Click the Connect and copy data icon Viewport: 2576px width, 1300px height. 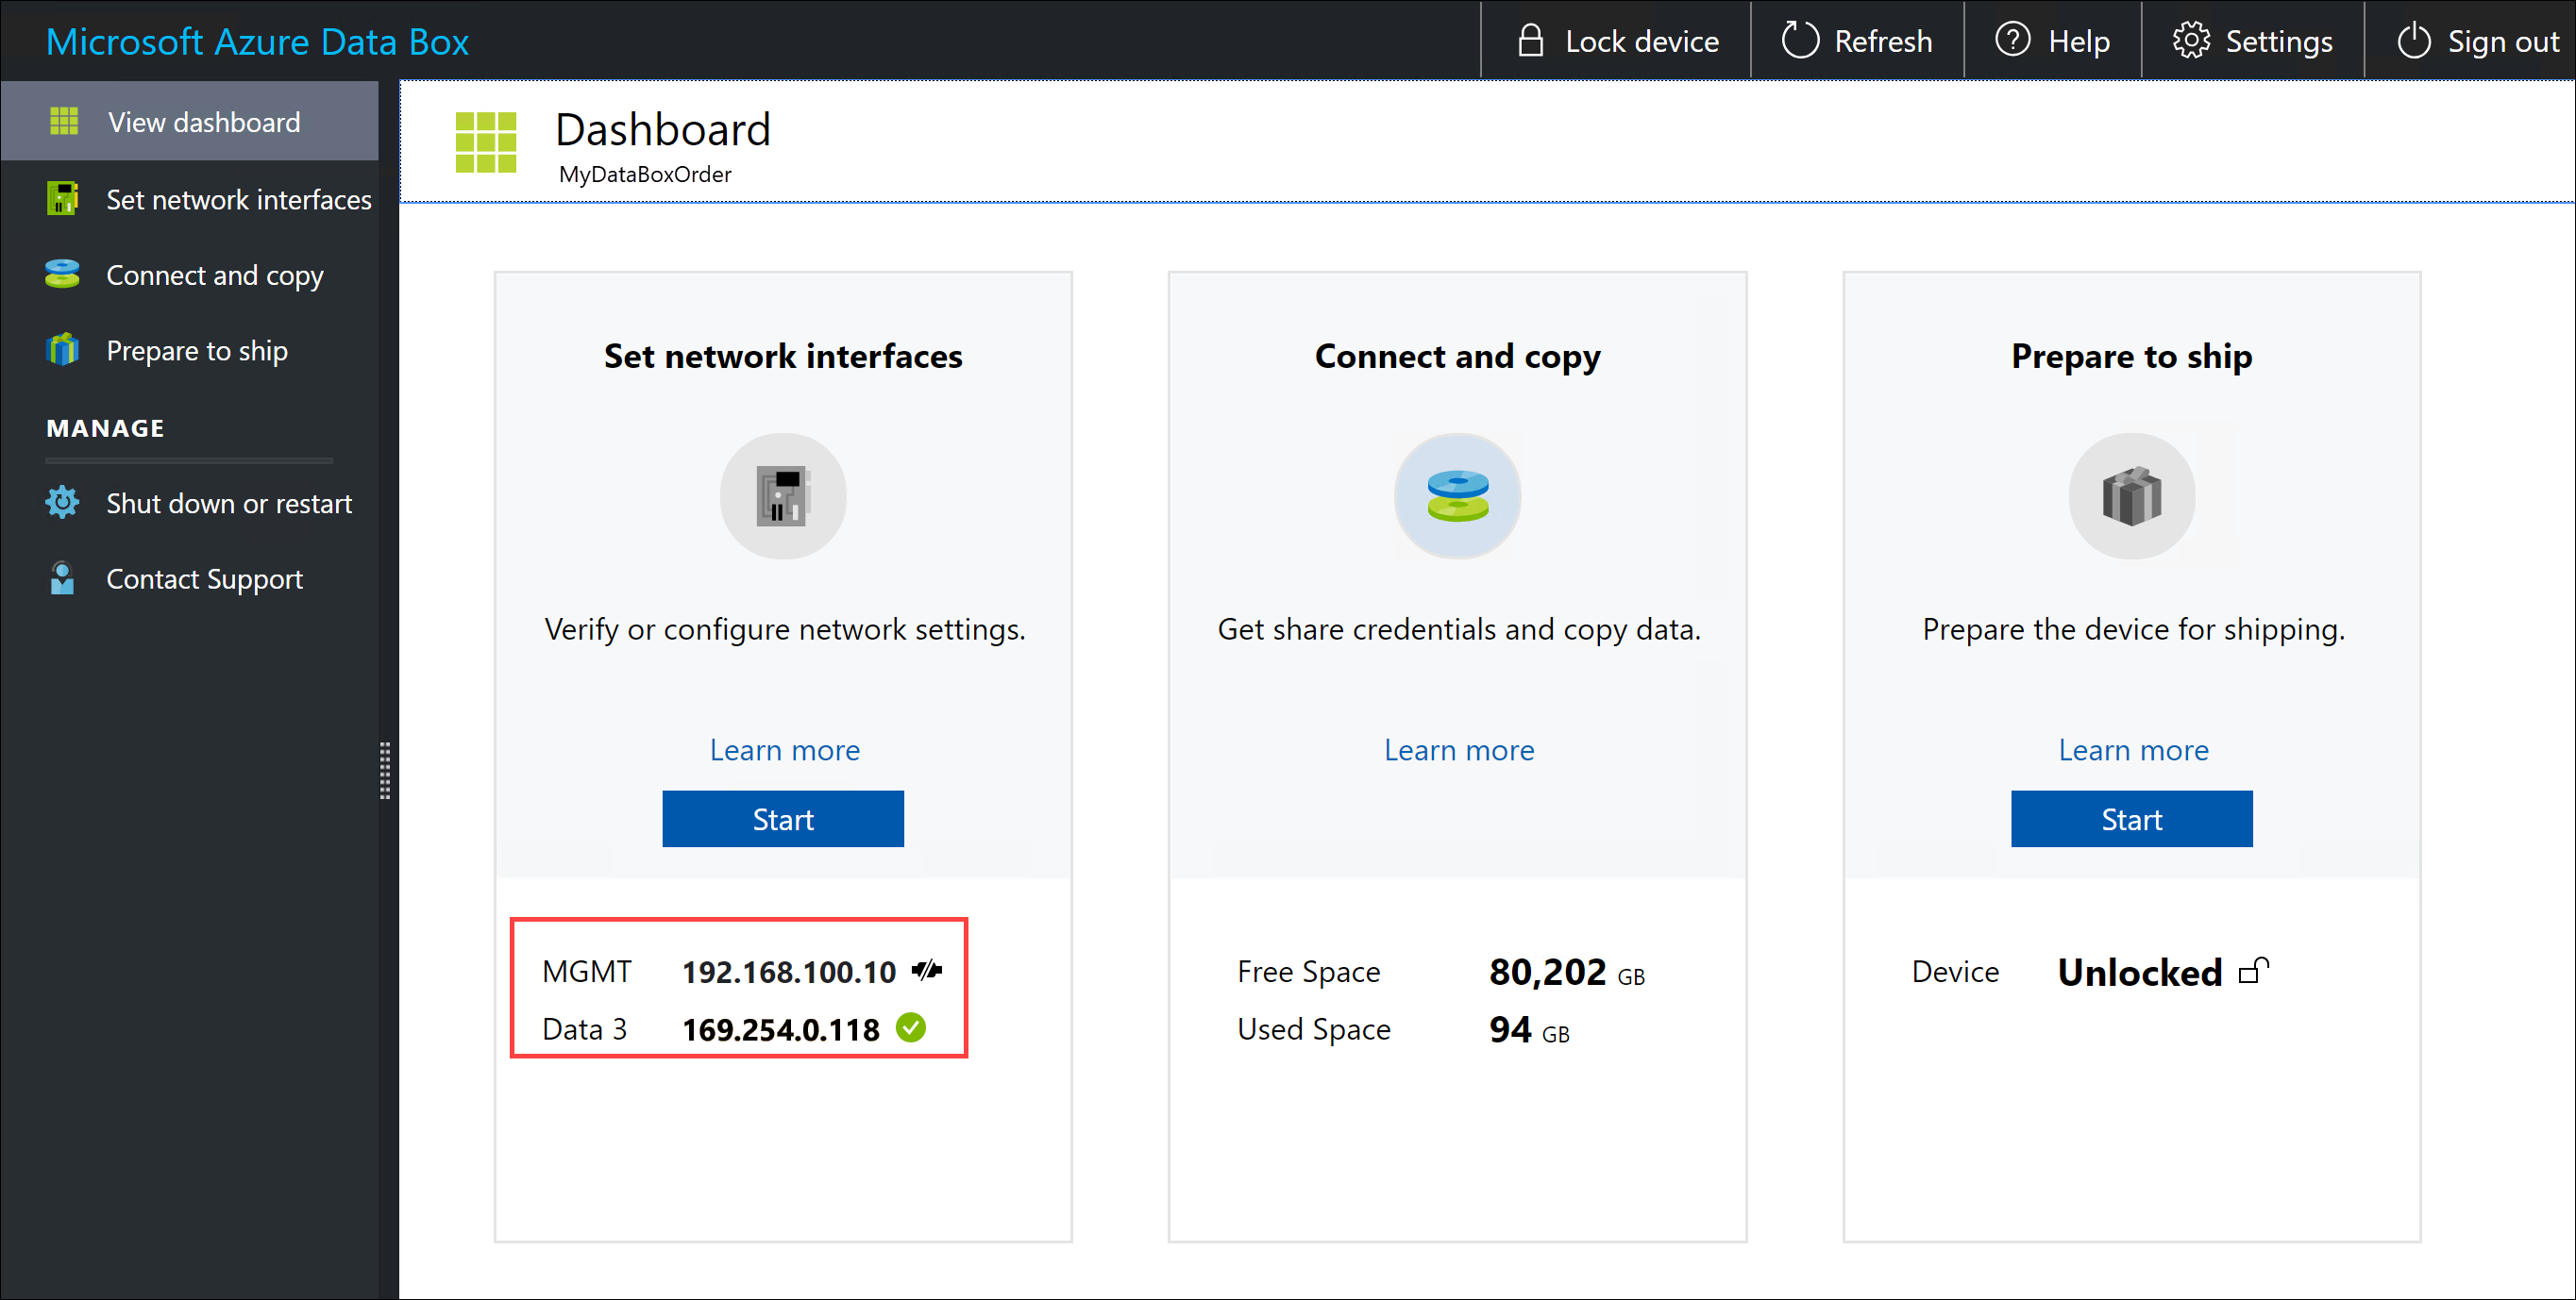click(x=1458, y=499)
